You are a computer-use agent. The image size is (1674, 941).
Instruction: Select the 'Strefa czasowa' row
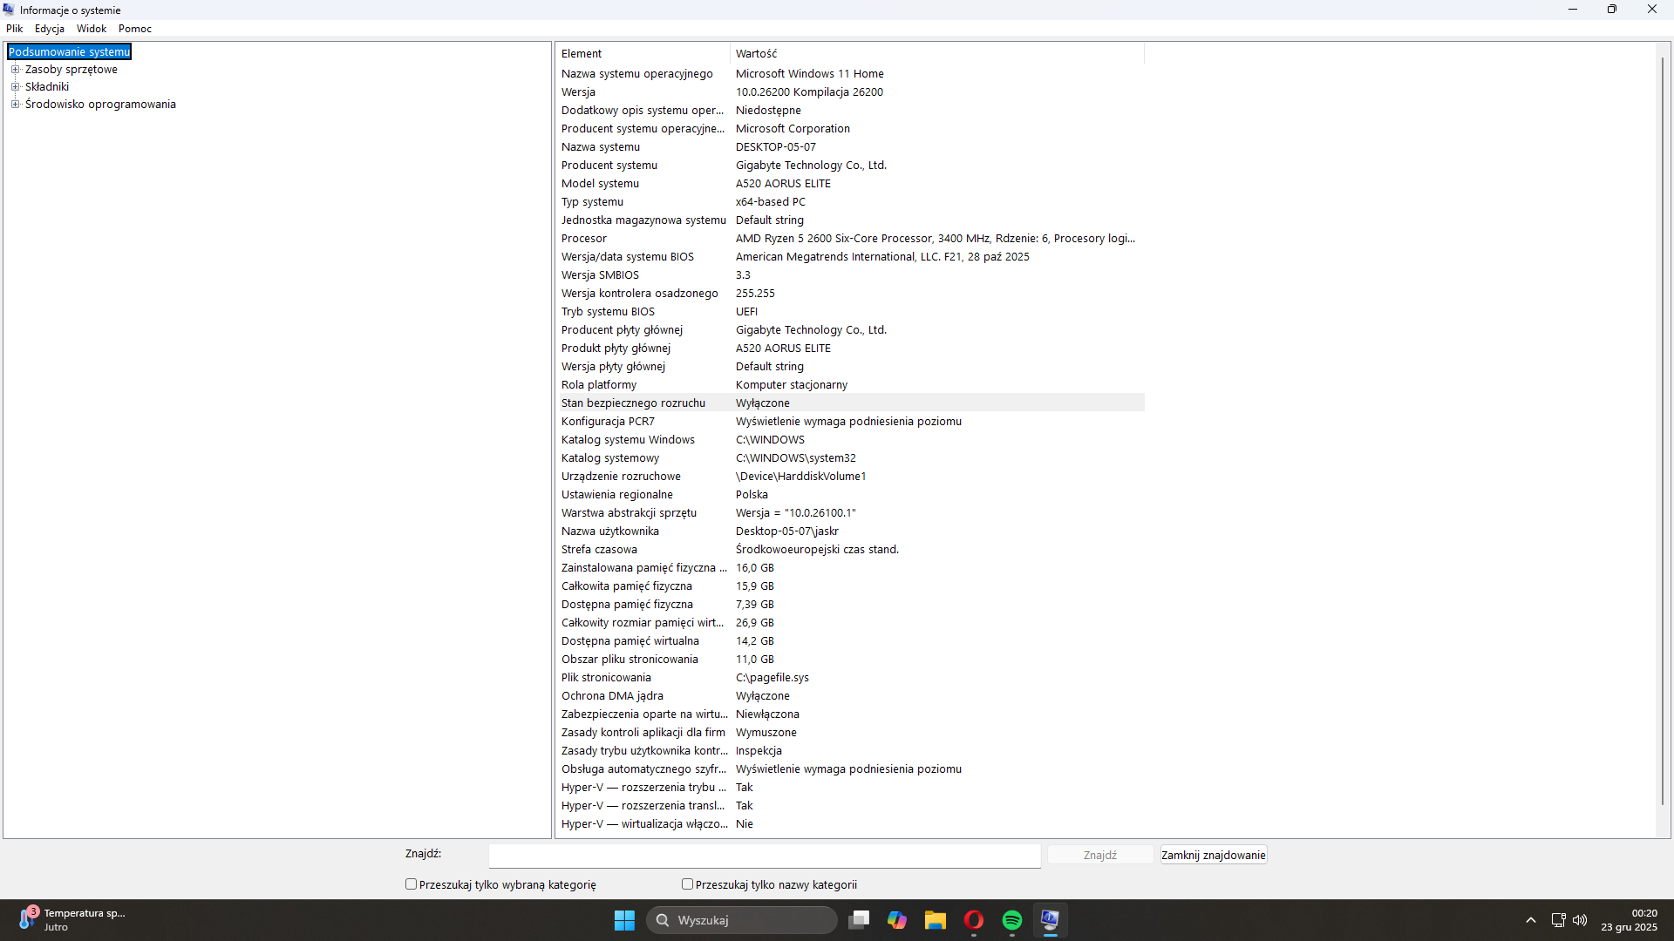851,550
